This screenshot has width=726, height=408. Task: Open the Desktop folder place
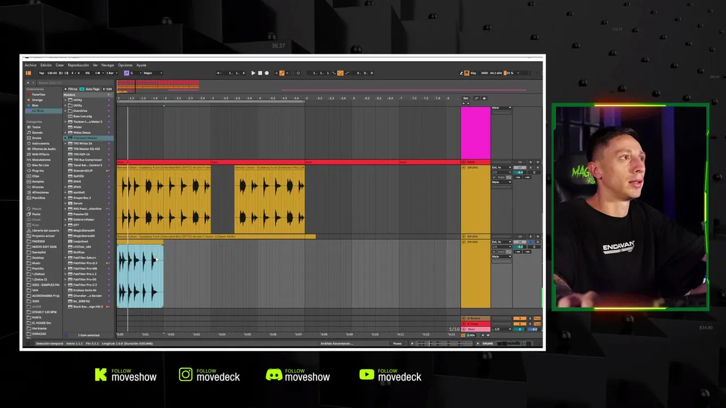[x=38, y=258]
